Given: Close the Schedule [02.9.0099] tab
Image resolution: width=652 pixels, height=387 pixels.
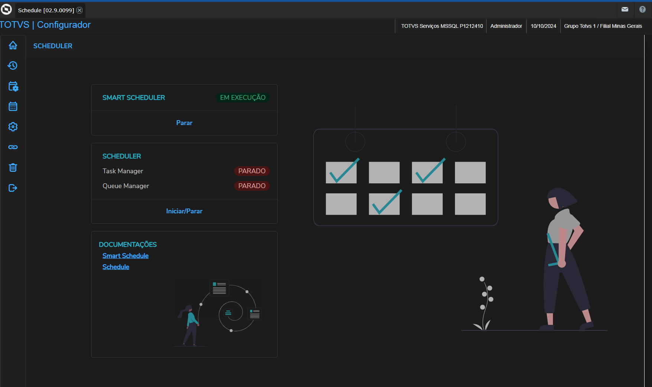Looking at the screenshot, I should click(79, 10).
